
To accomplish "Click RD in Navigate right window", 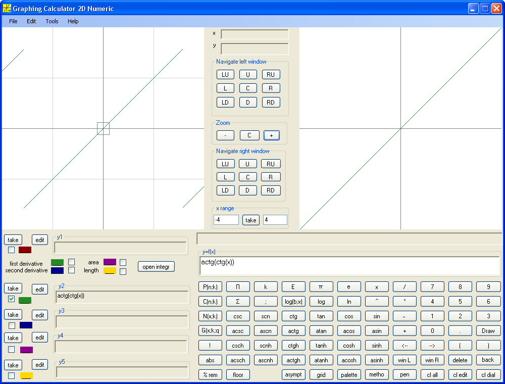I will pyautogui.click(x=271, y=190).
